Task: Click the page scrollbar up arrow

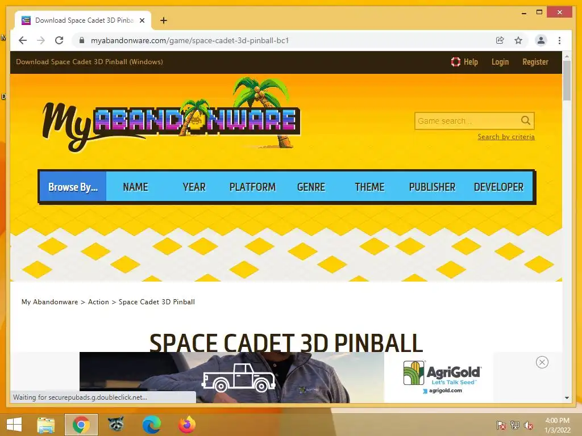Action: tap(567, 56)
